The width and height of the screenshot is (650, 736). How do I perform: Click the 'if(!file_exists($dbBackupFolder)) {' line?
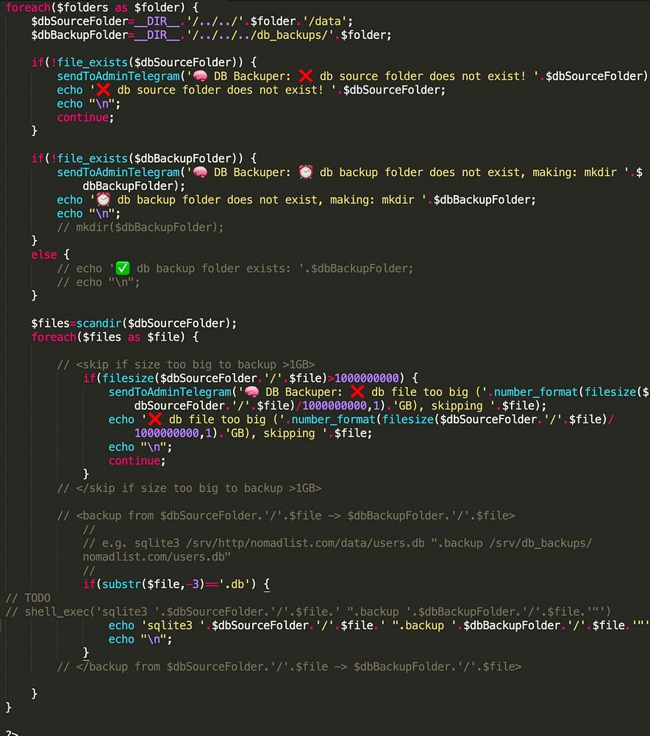pos(143,158)
